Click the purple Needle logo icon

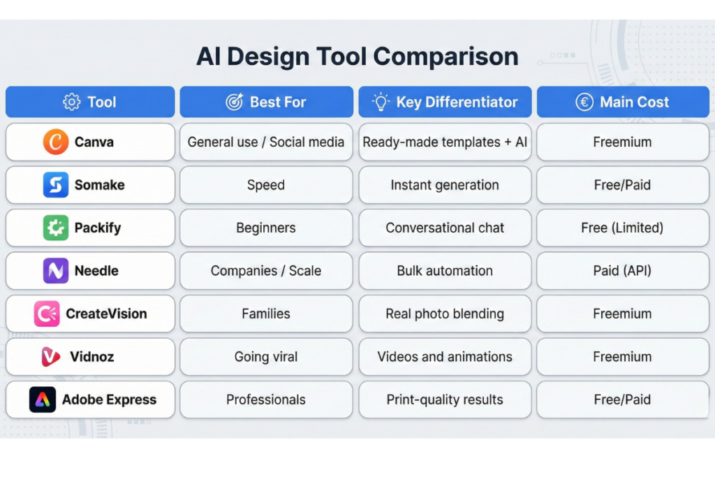point(55,270)
